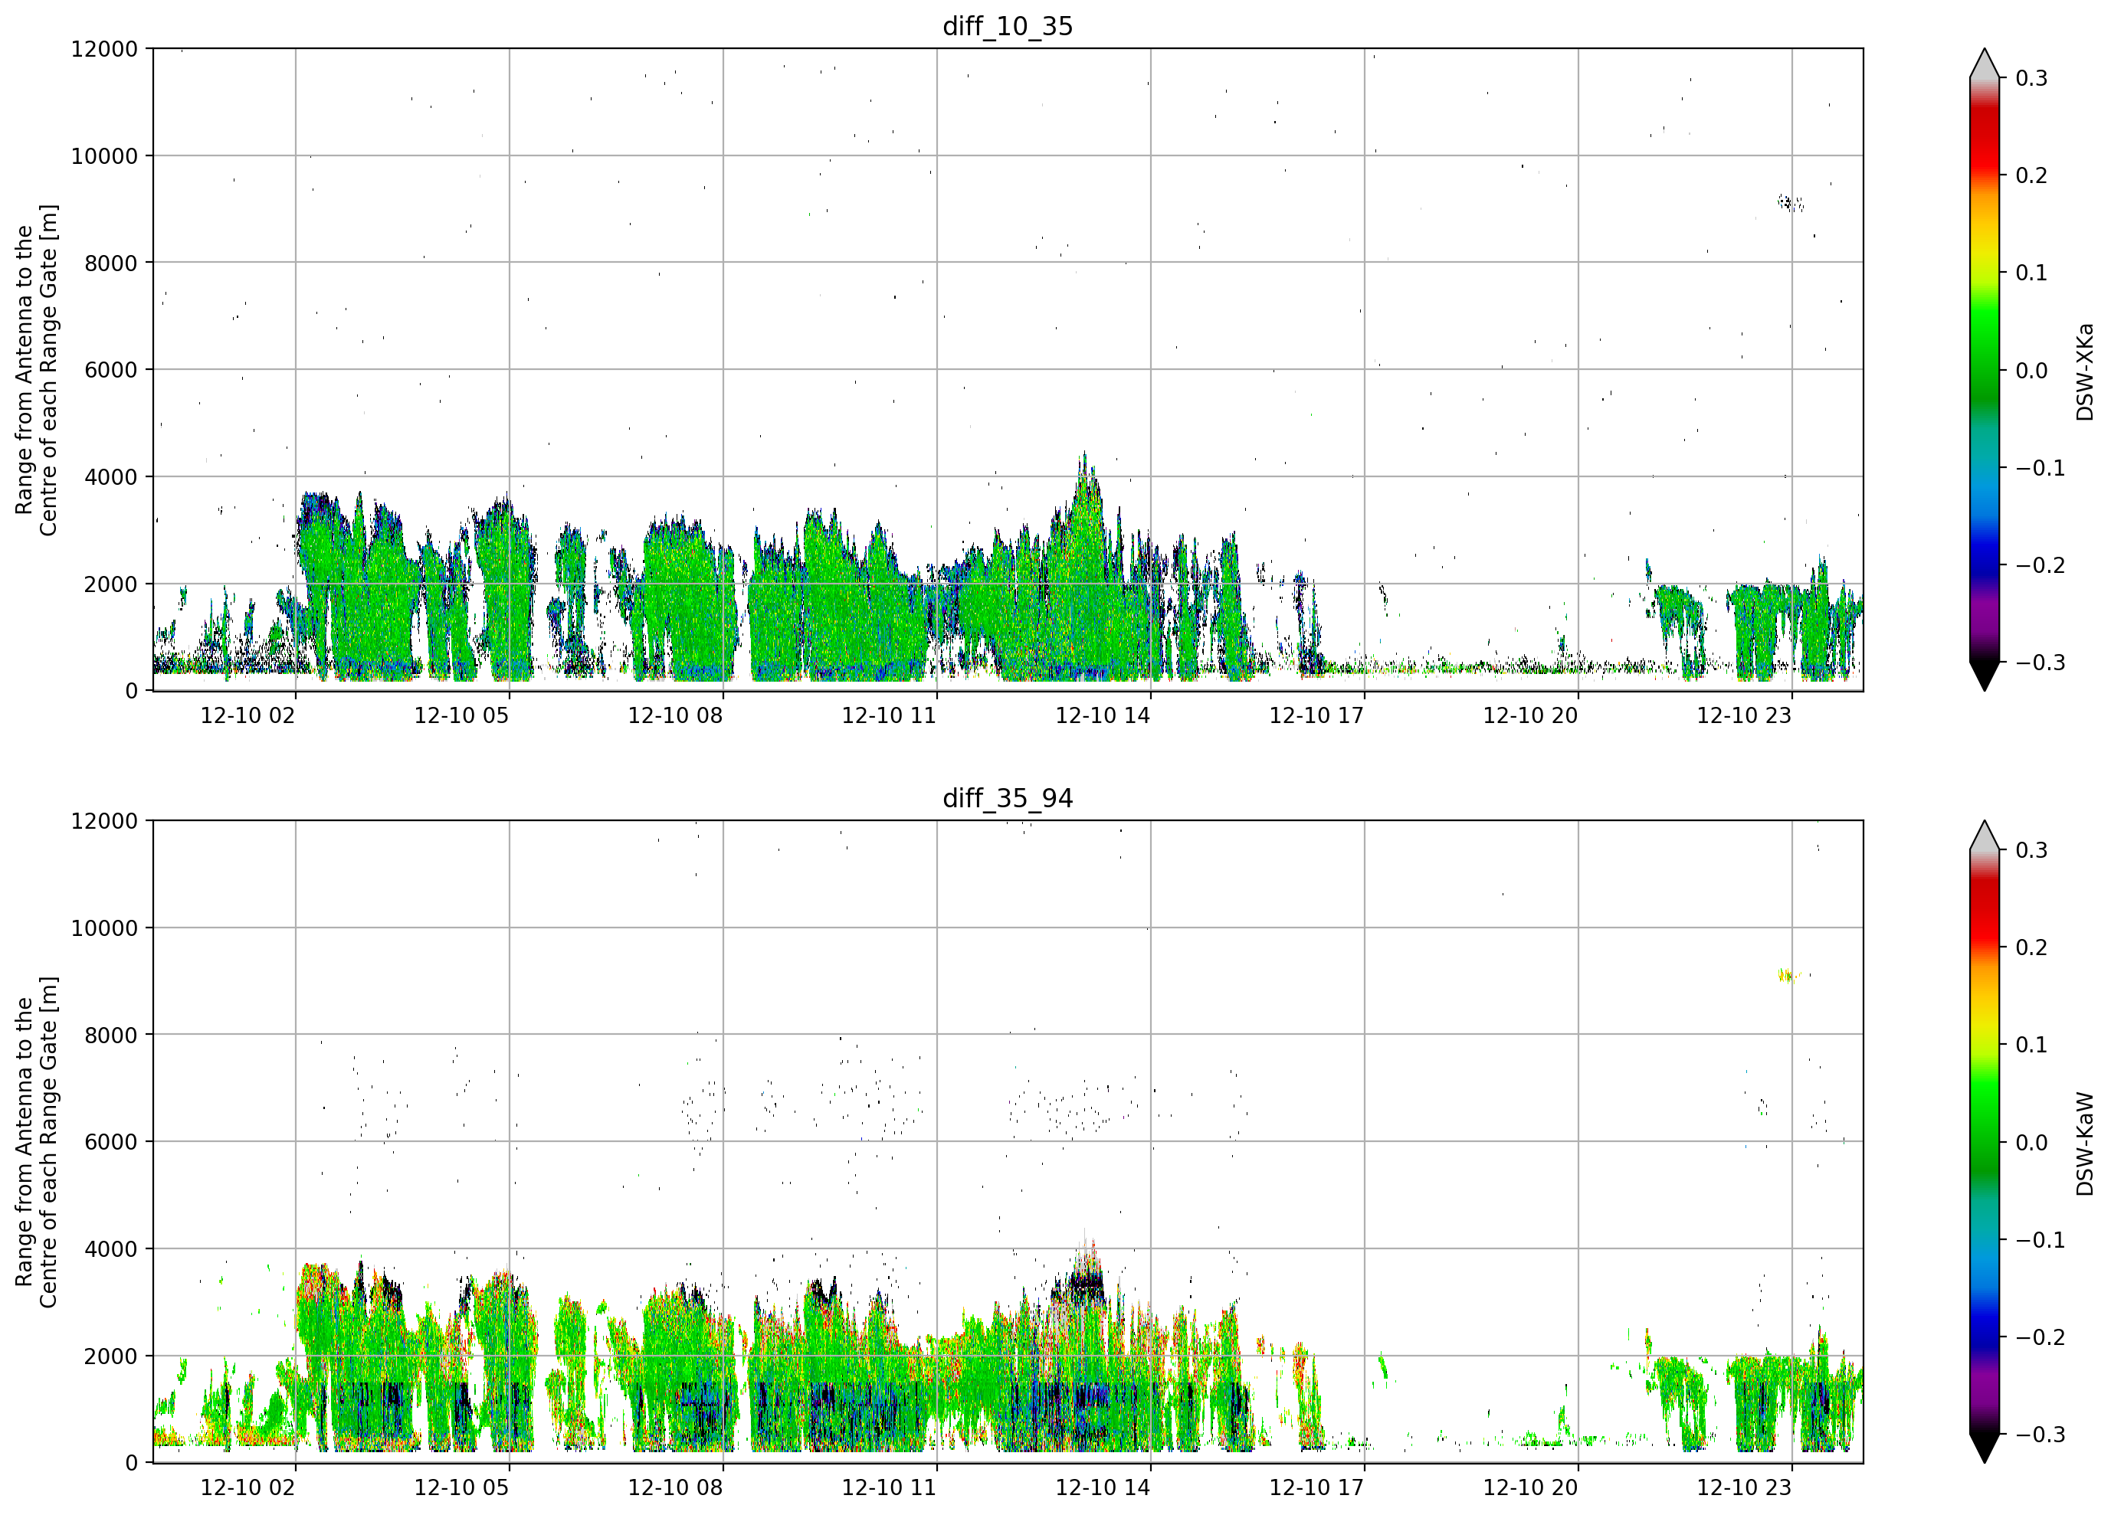This screenshot has width=2111, height=1515.
Task: Click '12-10 11' x-tick under diff_10_35 plot
Action: point(889,715)
